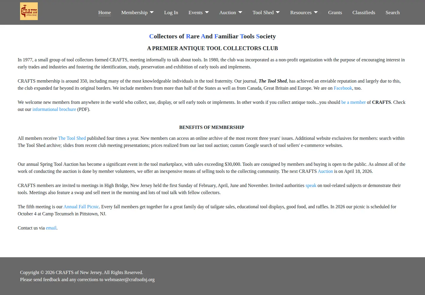Expand the Events dropdown menu
425x295 pixels.
(199, 12)
